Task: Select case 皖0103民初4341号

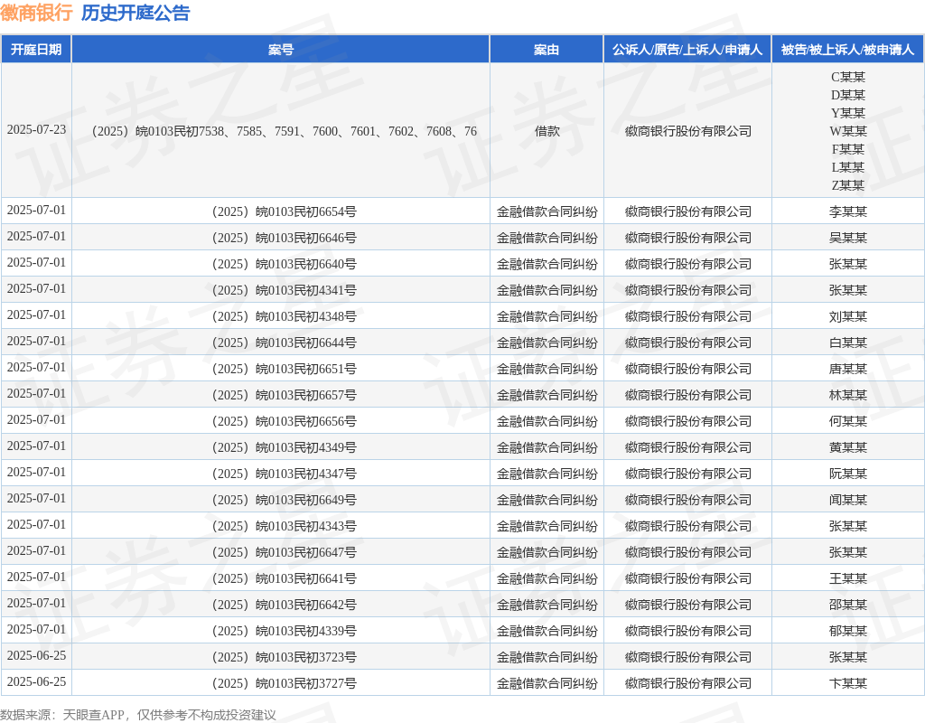Action: pos(284,290)
